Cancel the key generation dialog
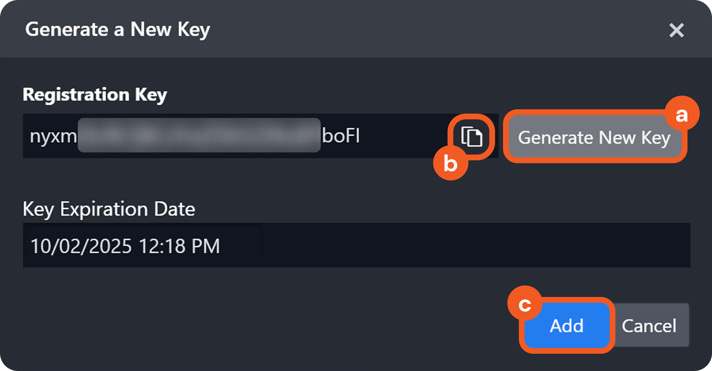 coord(649,326)
